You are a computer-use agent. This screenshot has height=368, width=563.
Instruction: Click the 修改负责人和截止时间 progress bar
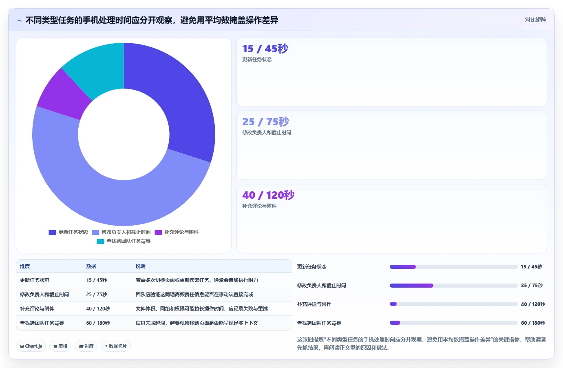click(453, 286)
